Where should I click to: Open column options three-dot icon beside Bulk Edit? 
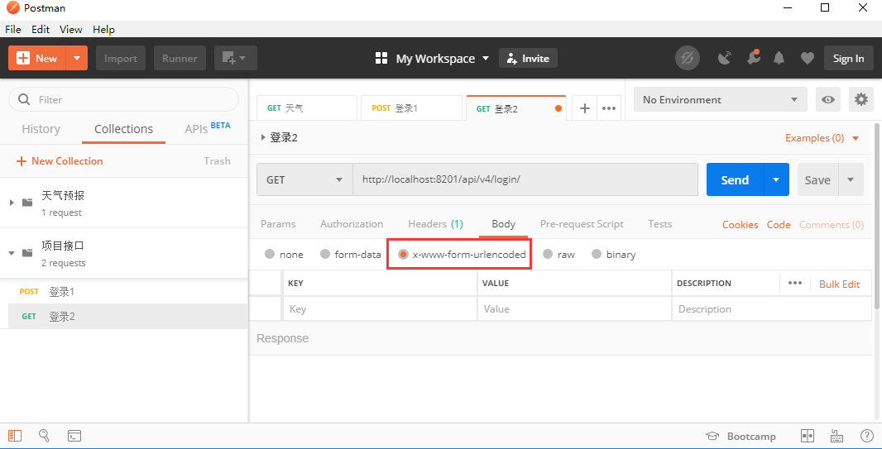tap(795, 284)
